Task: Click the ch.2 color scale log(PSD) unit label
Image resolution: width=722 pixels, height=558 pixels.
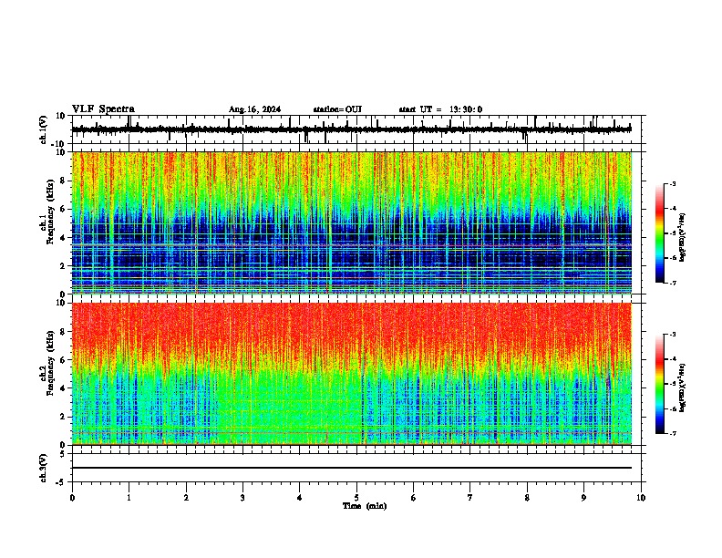Action: click(x=683, y=387)
